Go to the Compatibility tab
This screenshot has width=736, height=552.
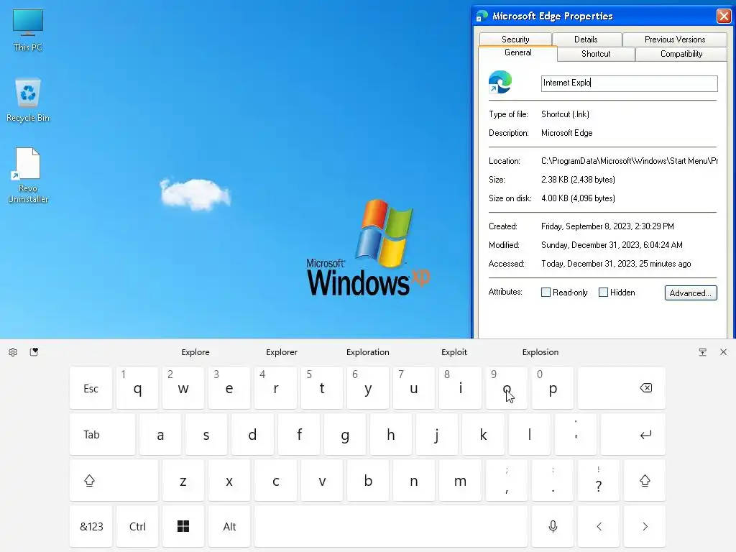[681, 54]
